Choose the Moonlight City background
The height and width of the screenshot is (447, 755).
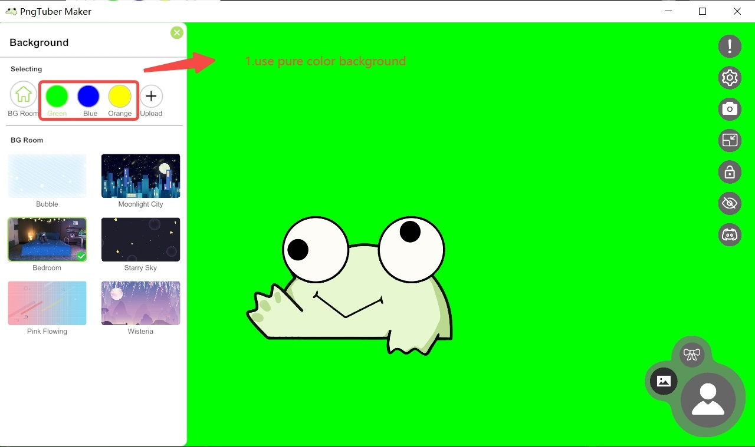[x=140, y=176]
